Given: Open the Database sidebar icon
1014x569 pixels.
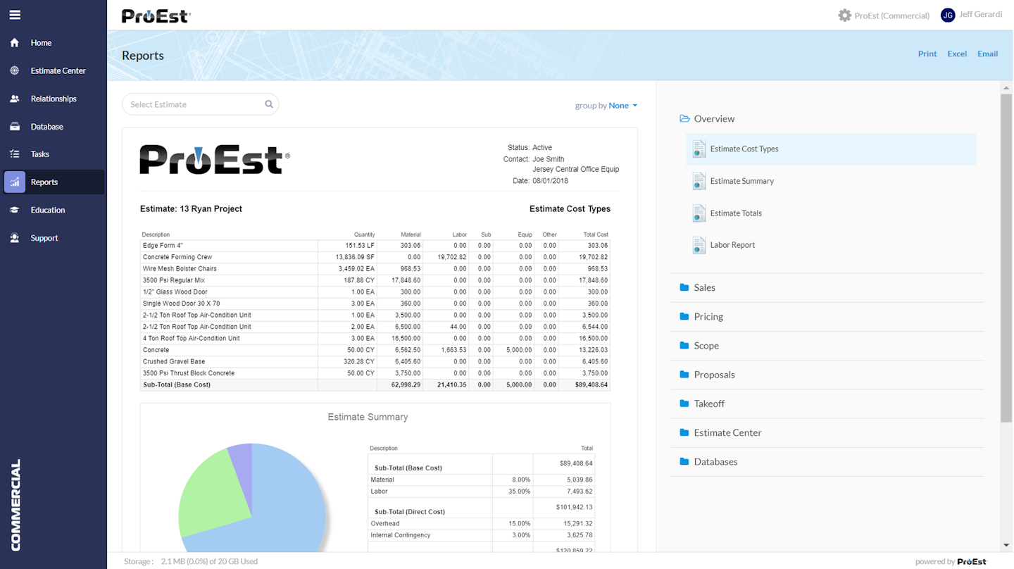Looking at the screenshot, I should pos(15,126).
